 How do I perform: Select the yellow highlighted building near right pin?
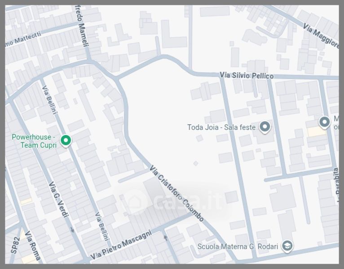click(x=317, y=131)
